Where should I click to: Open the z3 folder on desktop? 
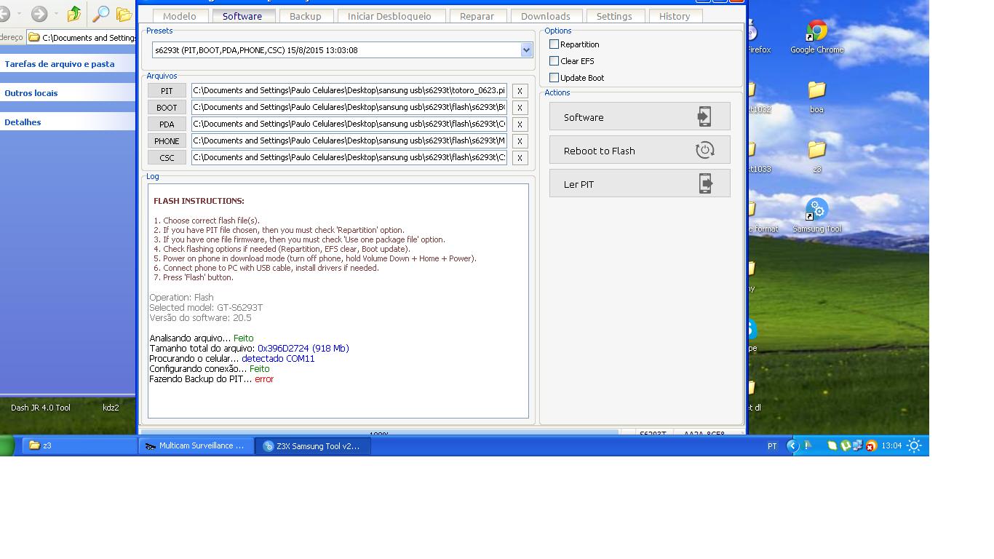pos(816,156)
